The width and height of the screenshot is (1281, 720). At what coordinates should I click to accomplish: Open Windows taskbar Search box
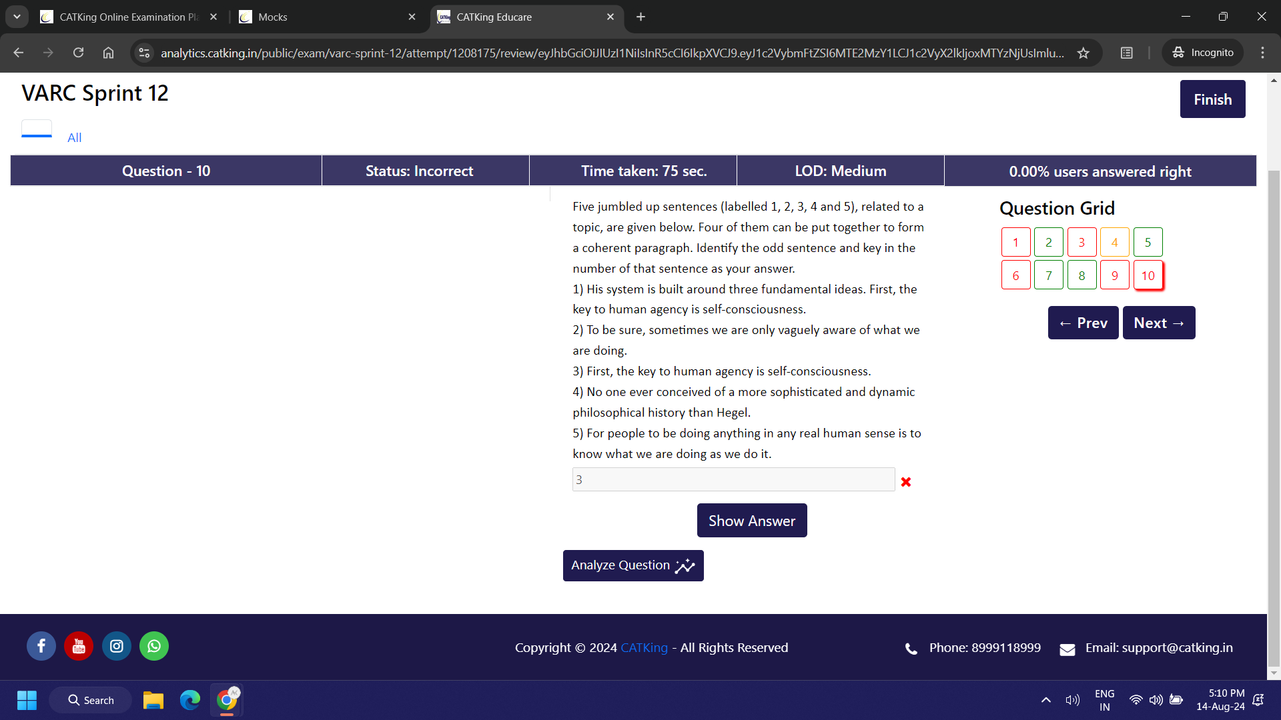91,700
